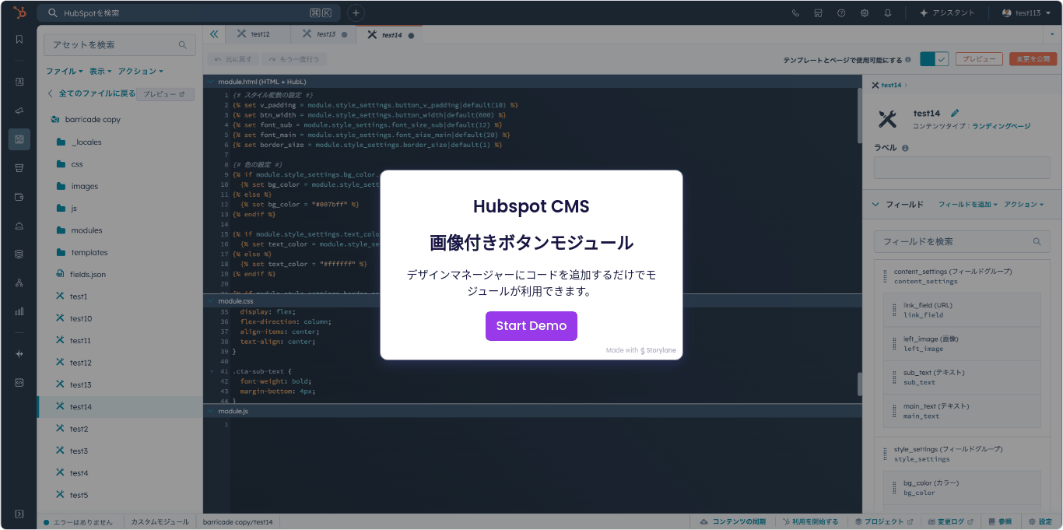Open the tab overflow dropdown arrow
The width and height of the screenshot is (1063, 530).
[1052, 34]
